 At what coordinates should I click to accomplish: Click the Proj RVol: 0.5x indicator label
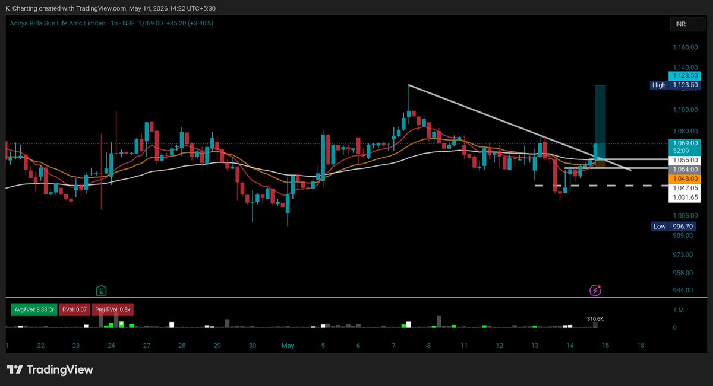tap(113, 310)
